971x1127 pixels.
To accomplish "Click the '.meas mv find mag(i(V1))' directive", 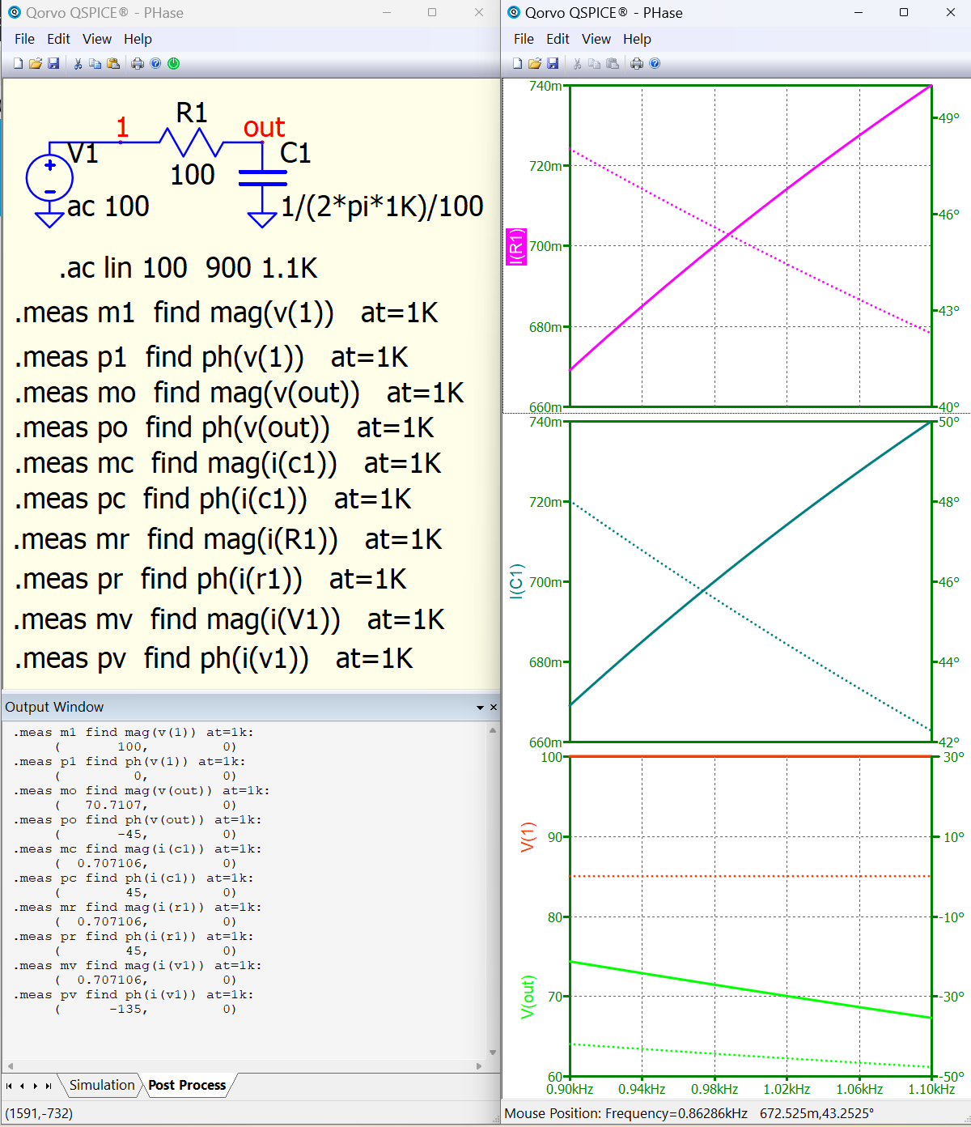I will click(x=229, y=619).
